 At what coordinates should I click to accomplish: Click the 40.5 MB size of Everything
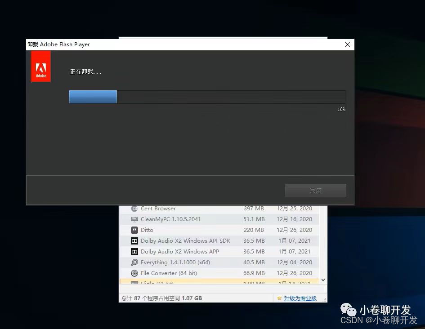(x=254, y=262)
